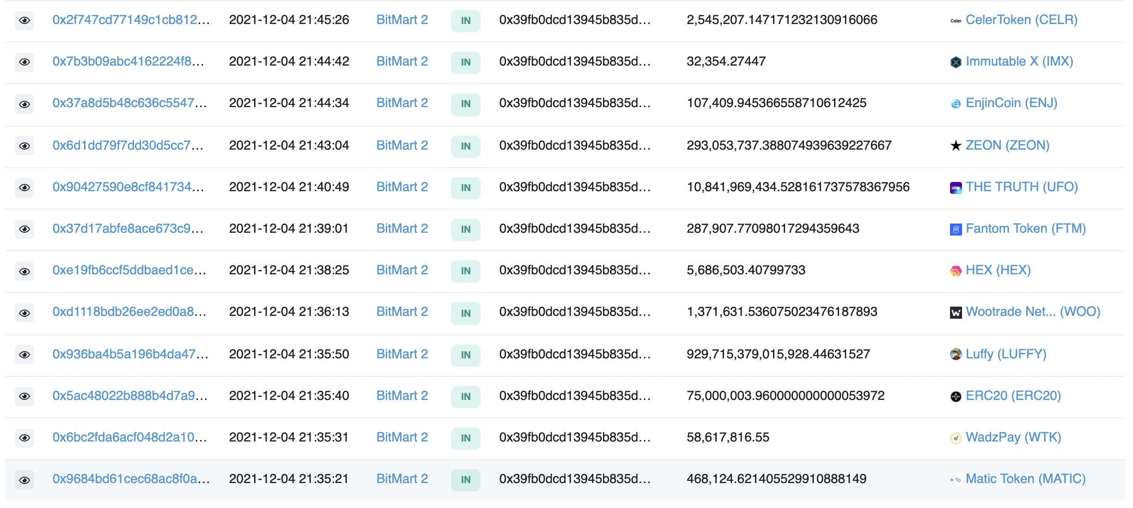Click BitMart 2 on the 21:35:21 row
1133x508 pixels.
coord(402,479)
